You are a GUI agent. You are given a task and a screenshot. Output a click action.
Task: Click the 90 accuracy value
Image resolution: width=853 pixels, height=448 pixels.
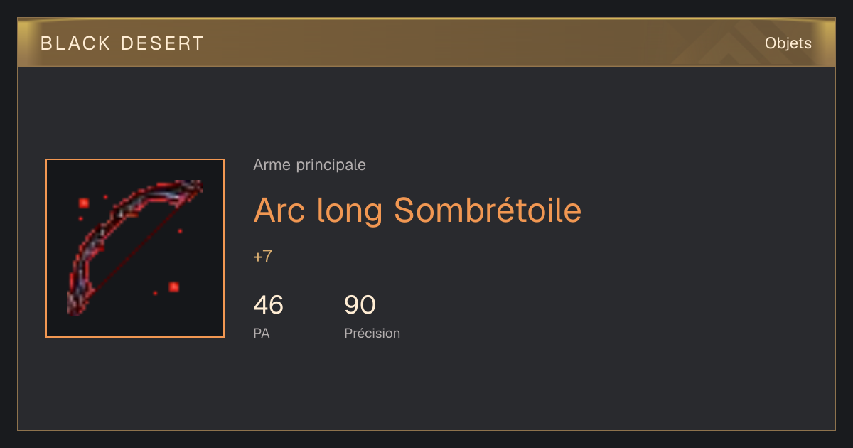coord(360,305)
